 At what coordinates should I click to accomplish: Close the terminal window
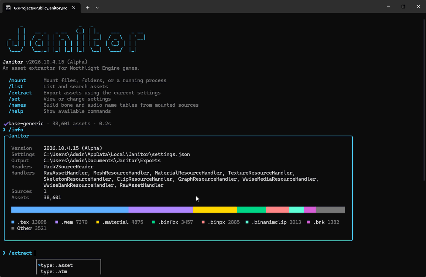pyautogui.click(x=419, y=6)
